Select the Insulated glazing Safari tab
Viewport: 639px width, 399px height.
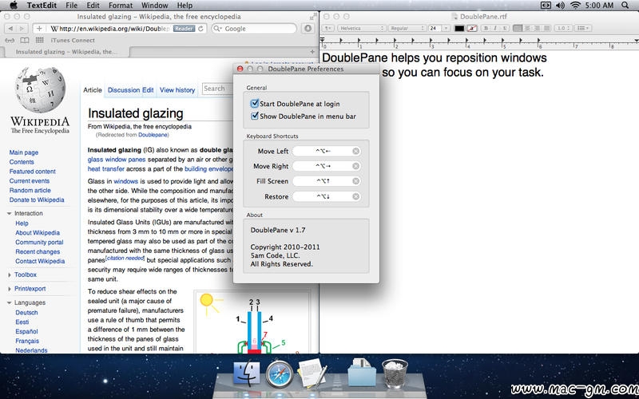click(x=65, y=52)
